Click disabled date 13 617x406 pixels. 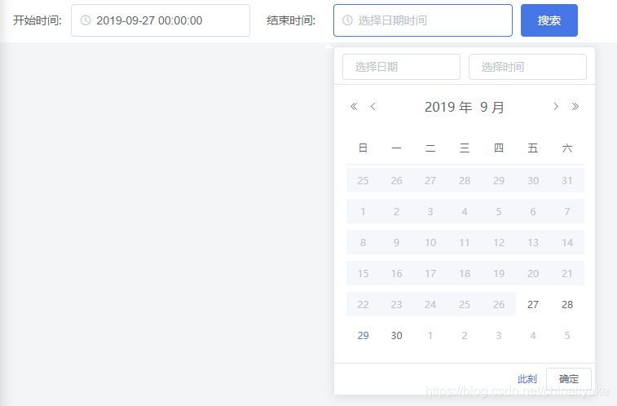click(533, 242)
